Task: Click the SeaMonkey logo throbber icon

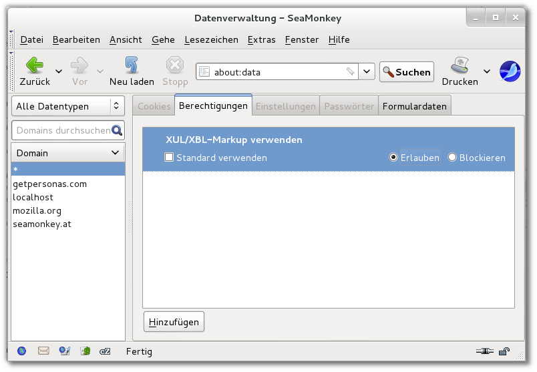Action: point(510,71)
